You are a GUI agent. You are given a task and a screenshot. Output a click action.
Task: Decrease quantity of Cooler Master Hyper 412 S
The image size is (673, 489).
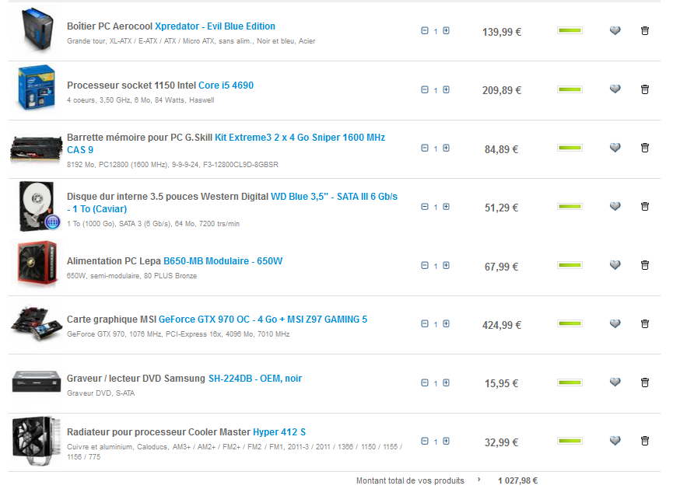425,441
